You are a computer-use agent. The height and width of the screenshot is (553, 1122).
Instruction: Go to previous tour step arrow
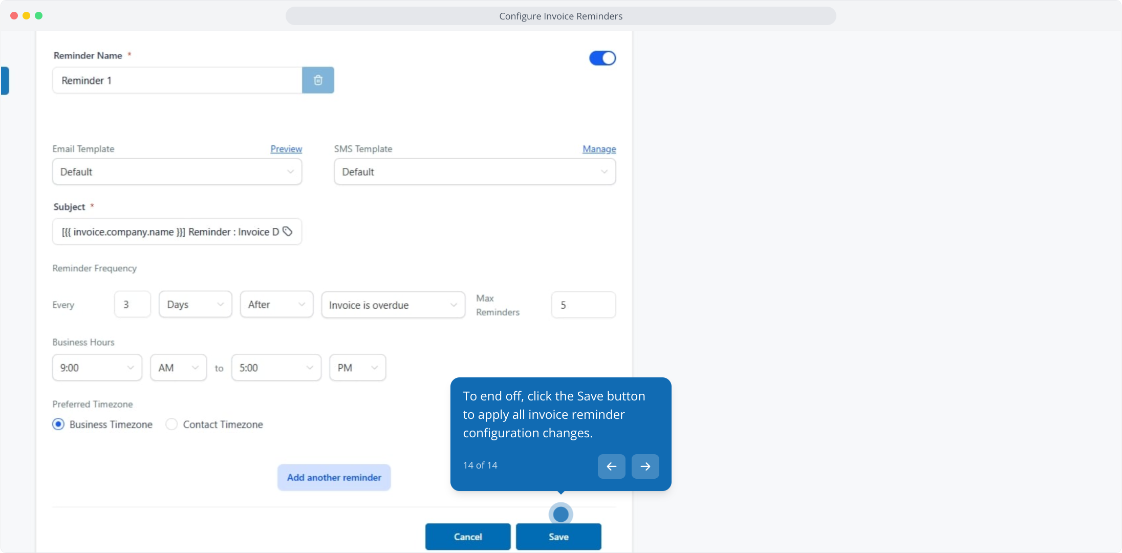[x=611, y=466]
